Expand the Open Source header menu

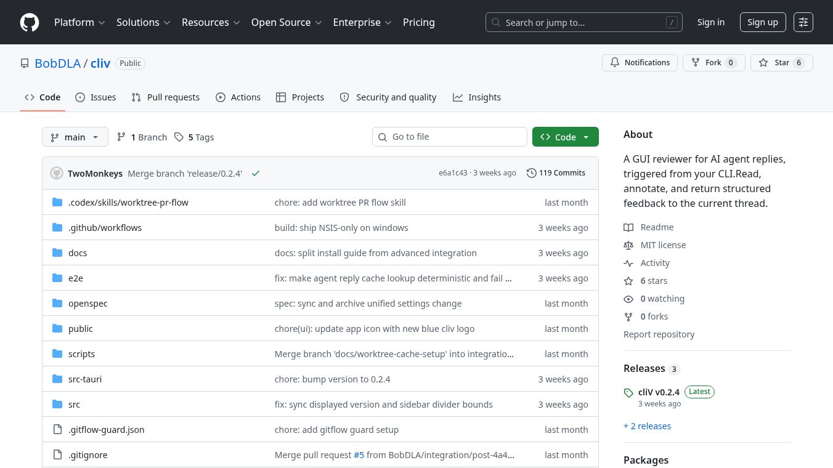pos(286,22)
